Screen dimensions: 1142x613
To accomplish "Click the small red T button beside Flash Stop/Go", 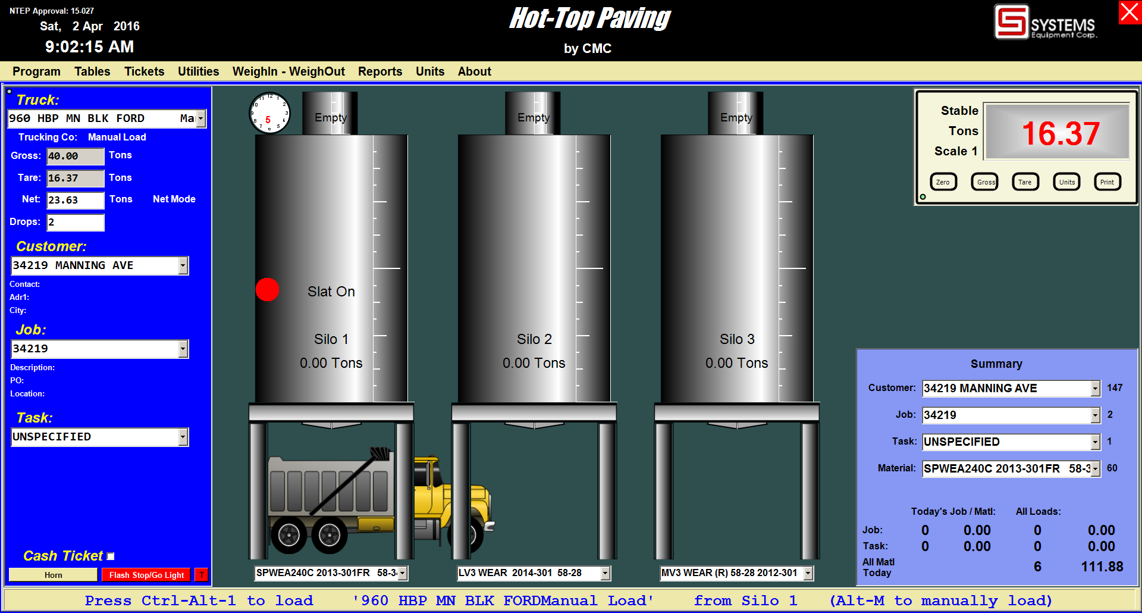I will [x=202, y=575].
